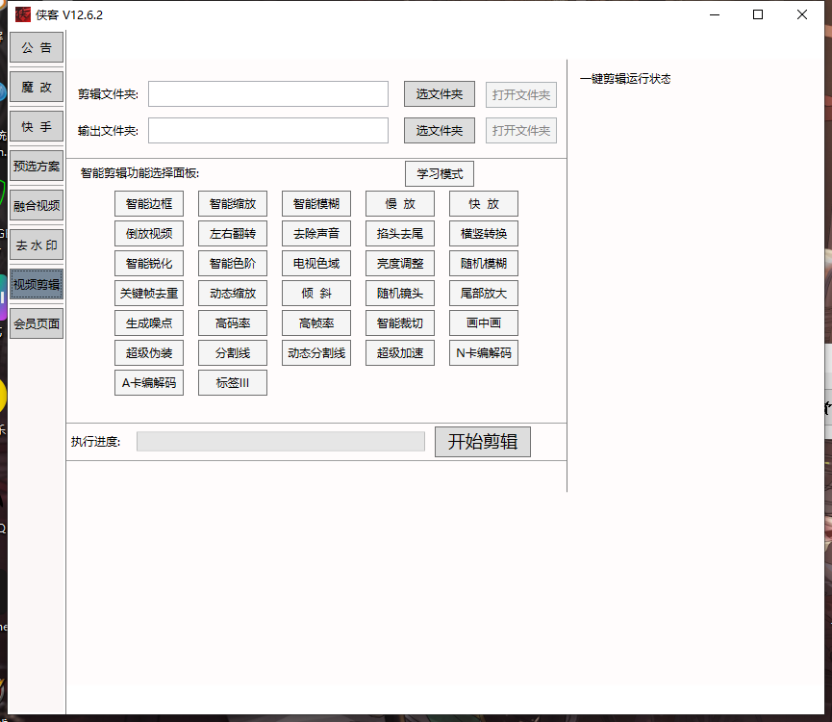
Task: Enable 学习模式
Action: point(440,174)
